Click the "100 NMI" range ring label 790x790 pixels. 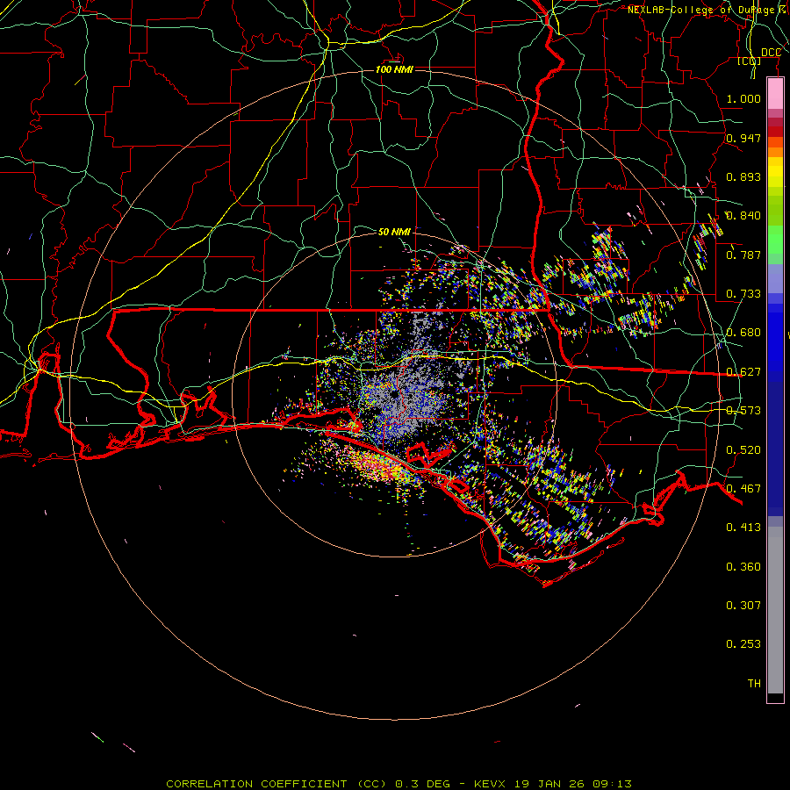pos(394,69)
